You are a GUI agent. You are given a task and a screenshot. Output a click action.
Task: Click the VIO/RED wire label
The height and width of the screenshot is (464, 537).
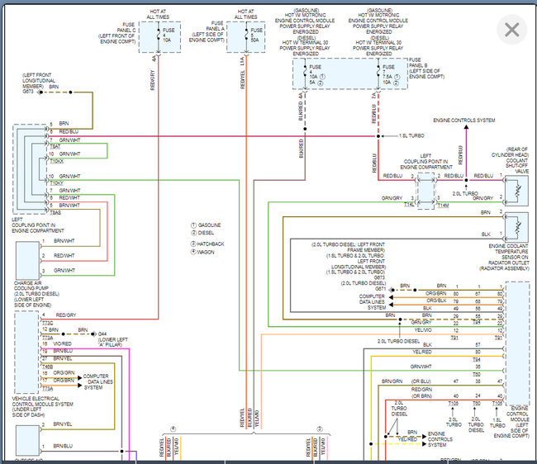pyautogui.click(x=62, y=343)
